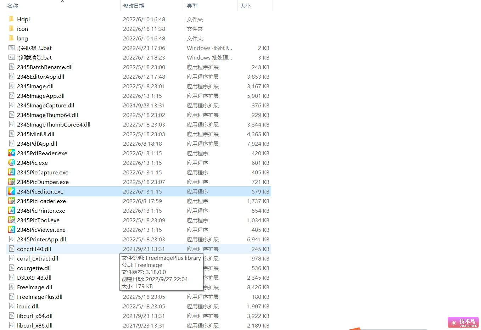This screenshot has width=481, height=330.
Task: Select file name D3DX9_43.dll
Action: tap(34, 278)
